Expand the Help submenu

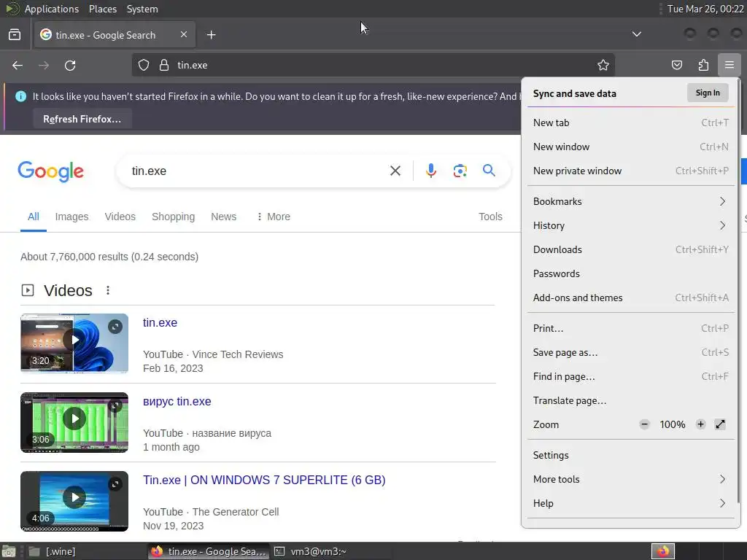(631, 503)
